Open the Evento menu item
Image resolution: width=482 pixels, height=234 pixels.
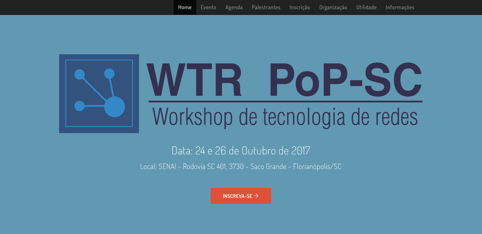pos(208,7)
